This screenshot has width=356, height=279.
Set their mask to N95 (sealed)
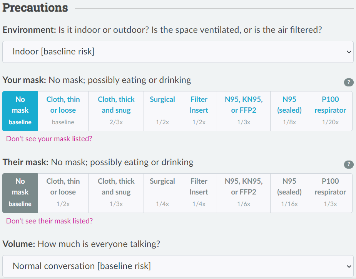click(x=289, y=193)
